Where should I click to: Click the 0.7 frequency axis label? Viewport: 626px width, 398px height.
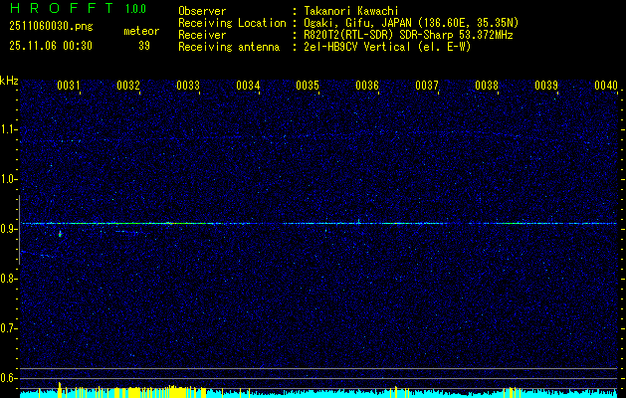tap(9, 328)
